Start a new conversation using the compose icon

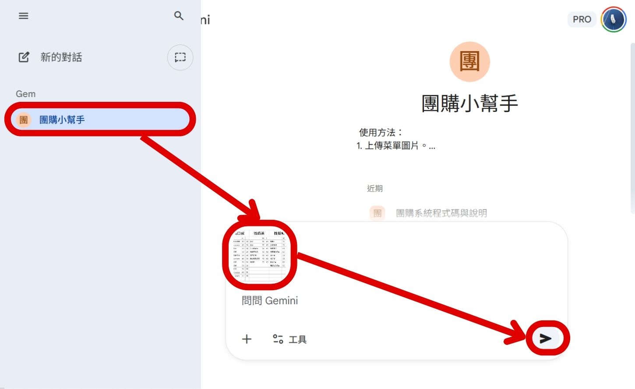(23, 57)
